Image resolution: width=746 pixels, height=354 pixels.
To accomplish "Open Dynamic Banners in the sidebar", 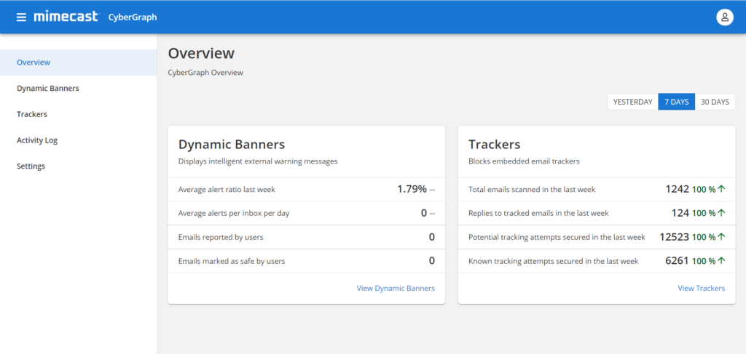I will (x=79, y=88).
